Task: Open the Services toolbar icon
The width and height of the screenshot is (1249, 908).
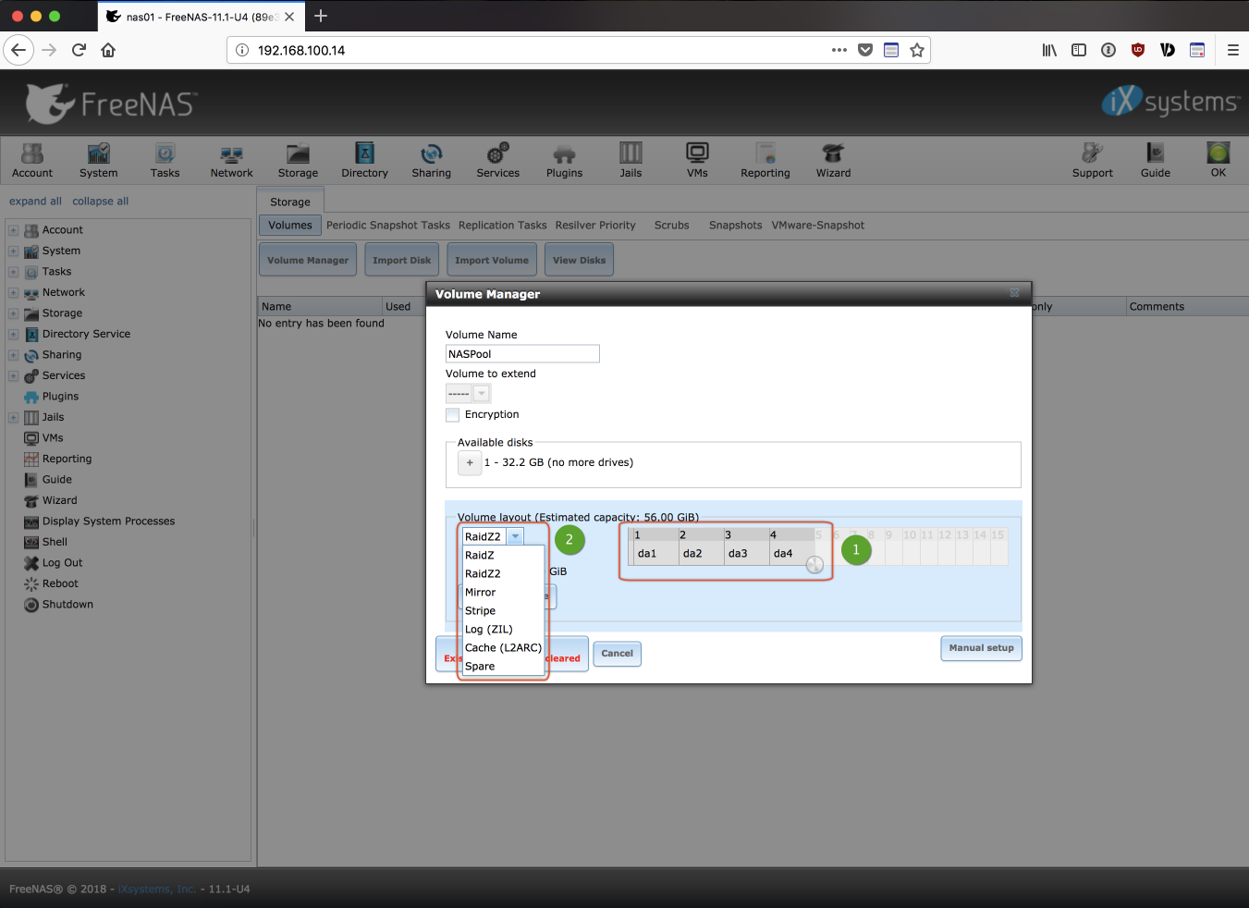Action: (x=497, y=160)
